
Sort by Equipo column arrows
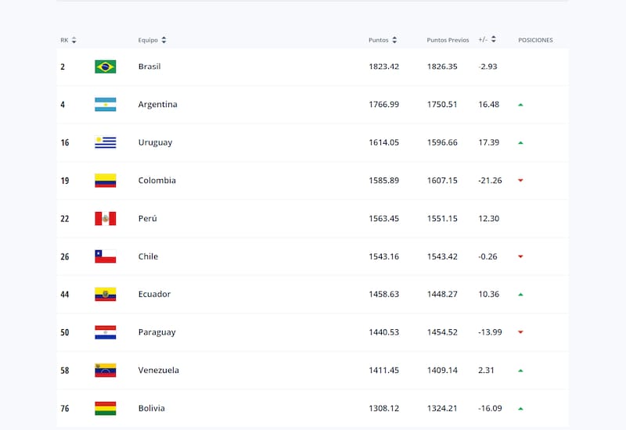(164, 40)
